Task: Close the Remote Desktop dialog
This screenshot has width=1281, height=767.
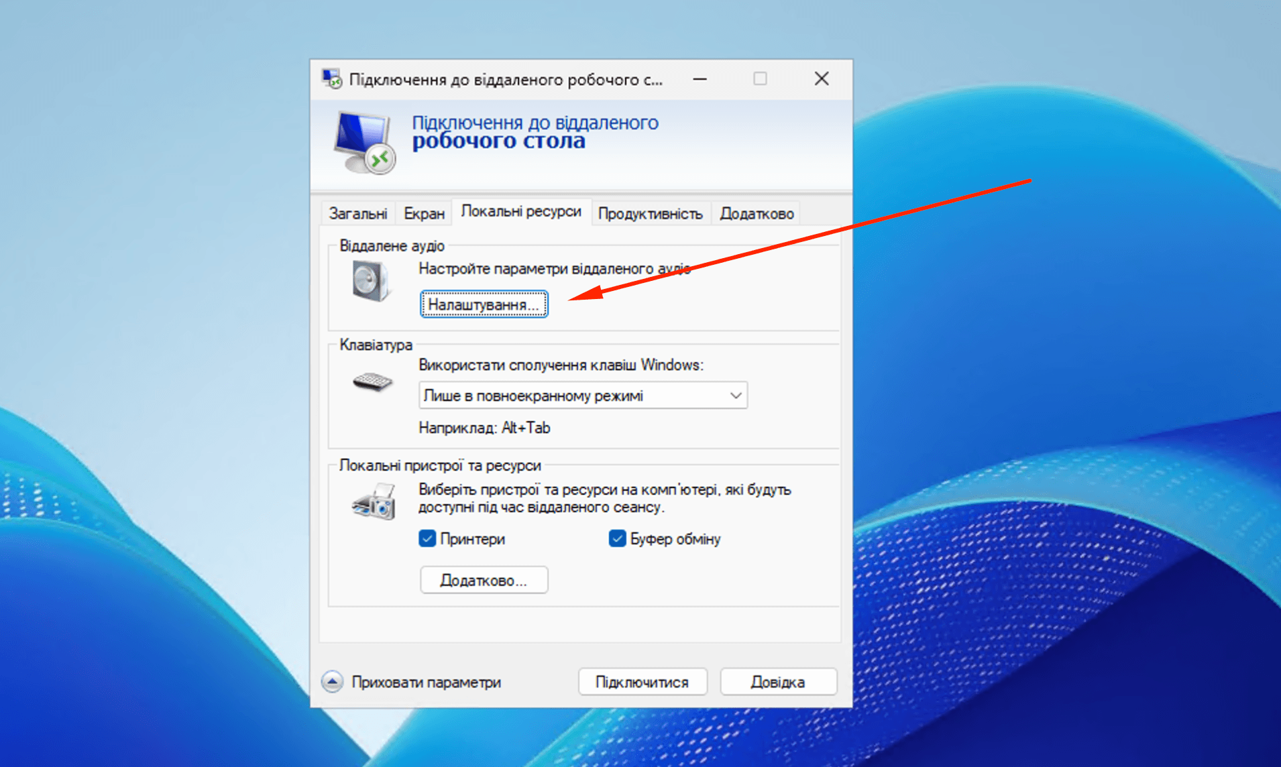Action: coord(822,79)
